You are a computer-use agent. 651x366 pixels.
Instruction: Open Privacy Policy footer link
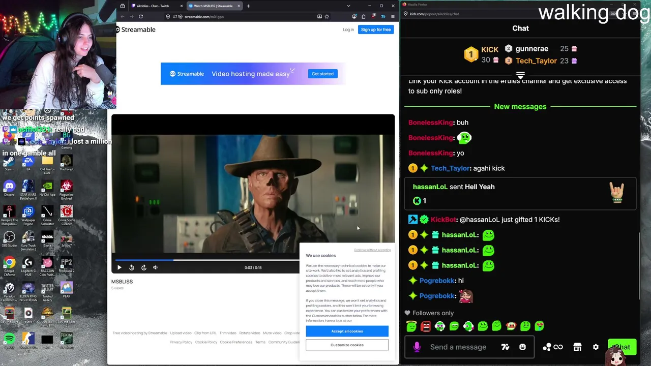pyautogui.click(x=181, y=342)
